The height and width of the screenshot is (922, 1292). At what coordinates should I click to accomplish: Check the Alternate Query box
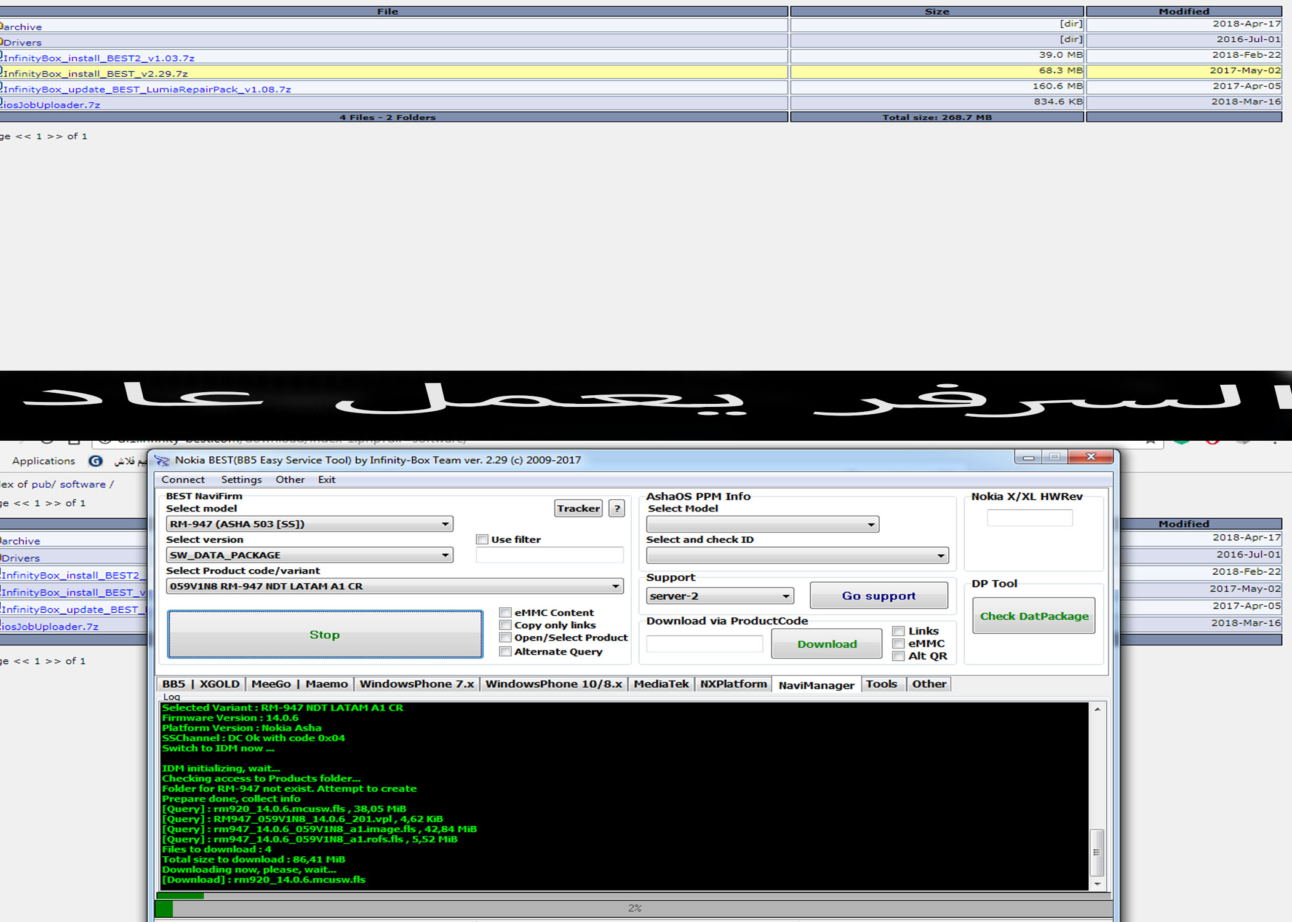pyautogui.click(x=505, y=652)
